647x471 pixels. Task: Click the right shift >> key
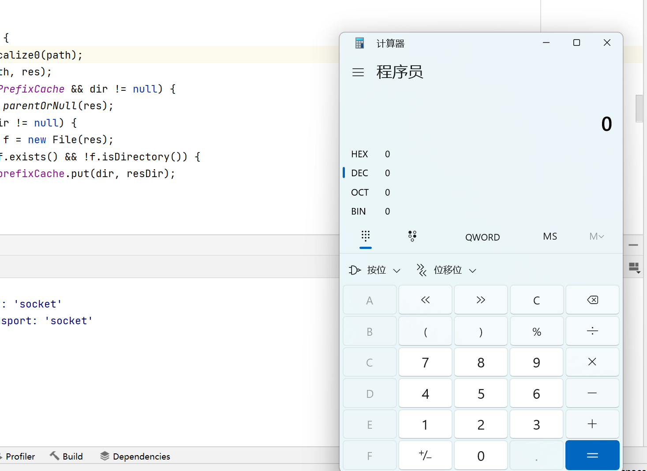(x=481, y=300)
